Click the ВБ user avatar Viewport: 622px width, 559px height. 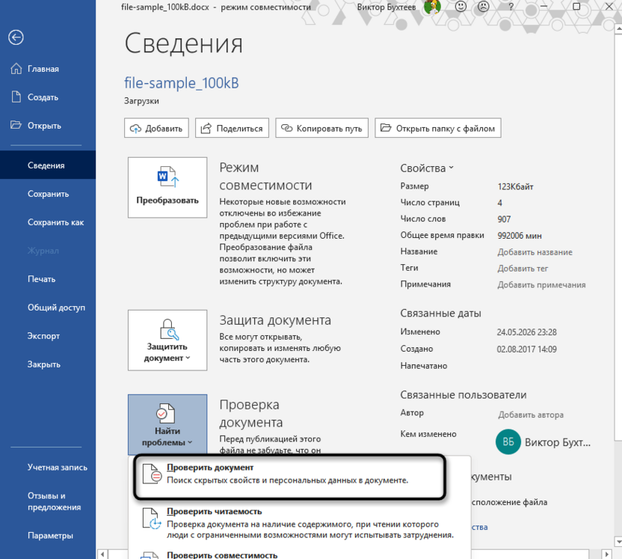click(x=508, y=442)
